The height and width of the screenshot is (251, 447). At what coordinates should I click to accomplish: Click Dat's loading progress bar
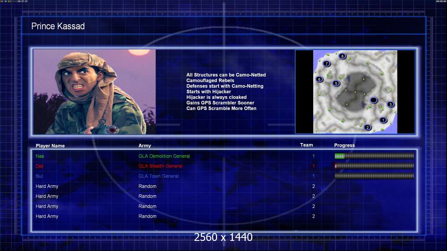374,166
